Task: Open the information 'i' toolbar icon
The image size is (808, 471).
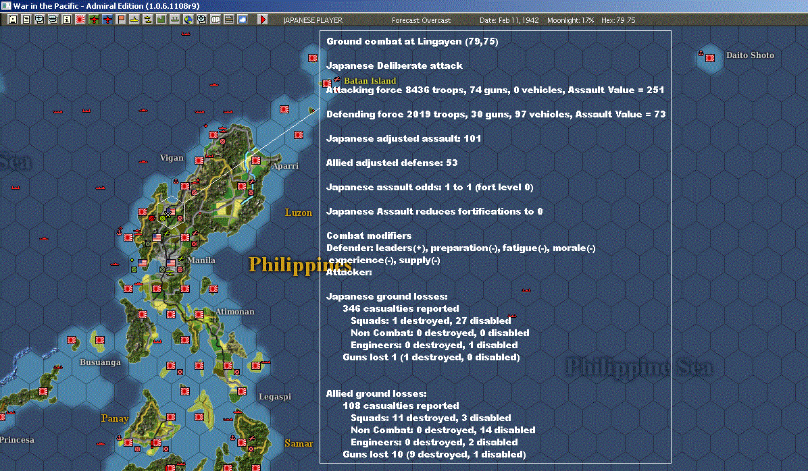Action: 66,20
